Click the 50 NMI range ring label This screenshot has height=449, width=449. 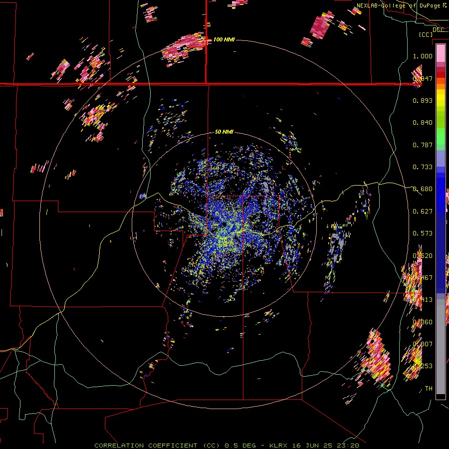(x=224, y=132)
